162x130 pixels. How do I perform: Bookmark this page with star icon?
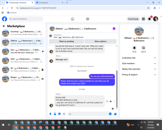[148, 8]
